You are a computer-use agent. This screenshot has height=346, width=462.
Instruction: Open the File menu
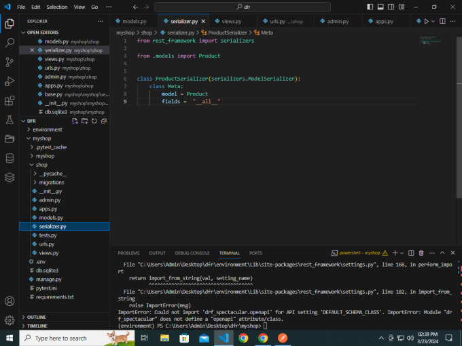[x=21, y=7]
